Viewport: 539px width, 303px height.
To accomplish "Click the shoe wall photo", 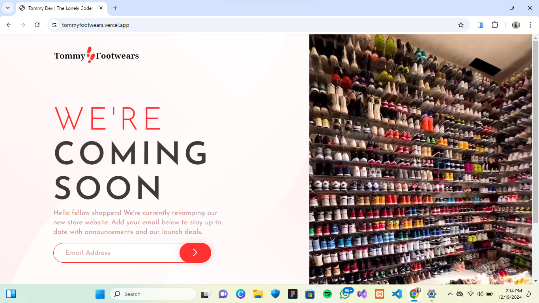I will [420, 158].
